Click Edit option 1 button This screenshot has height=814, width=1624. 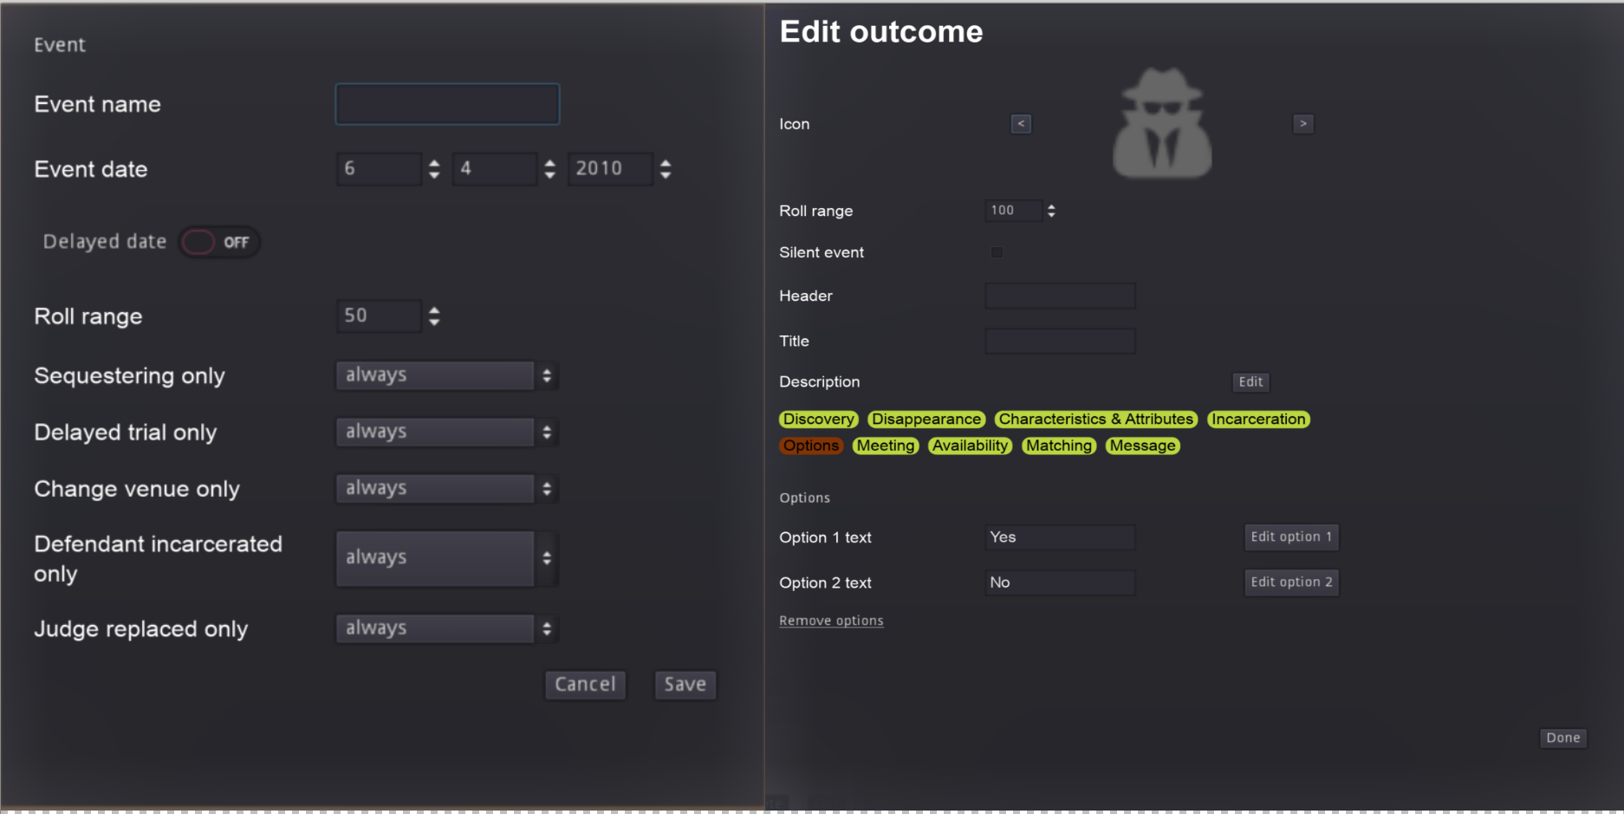1291,537
